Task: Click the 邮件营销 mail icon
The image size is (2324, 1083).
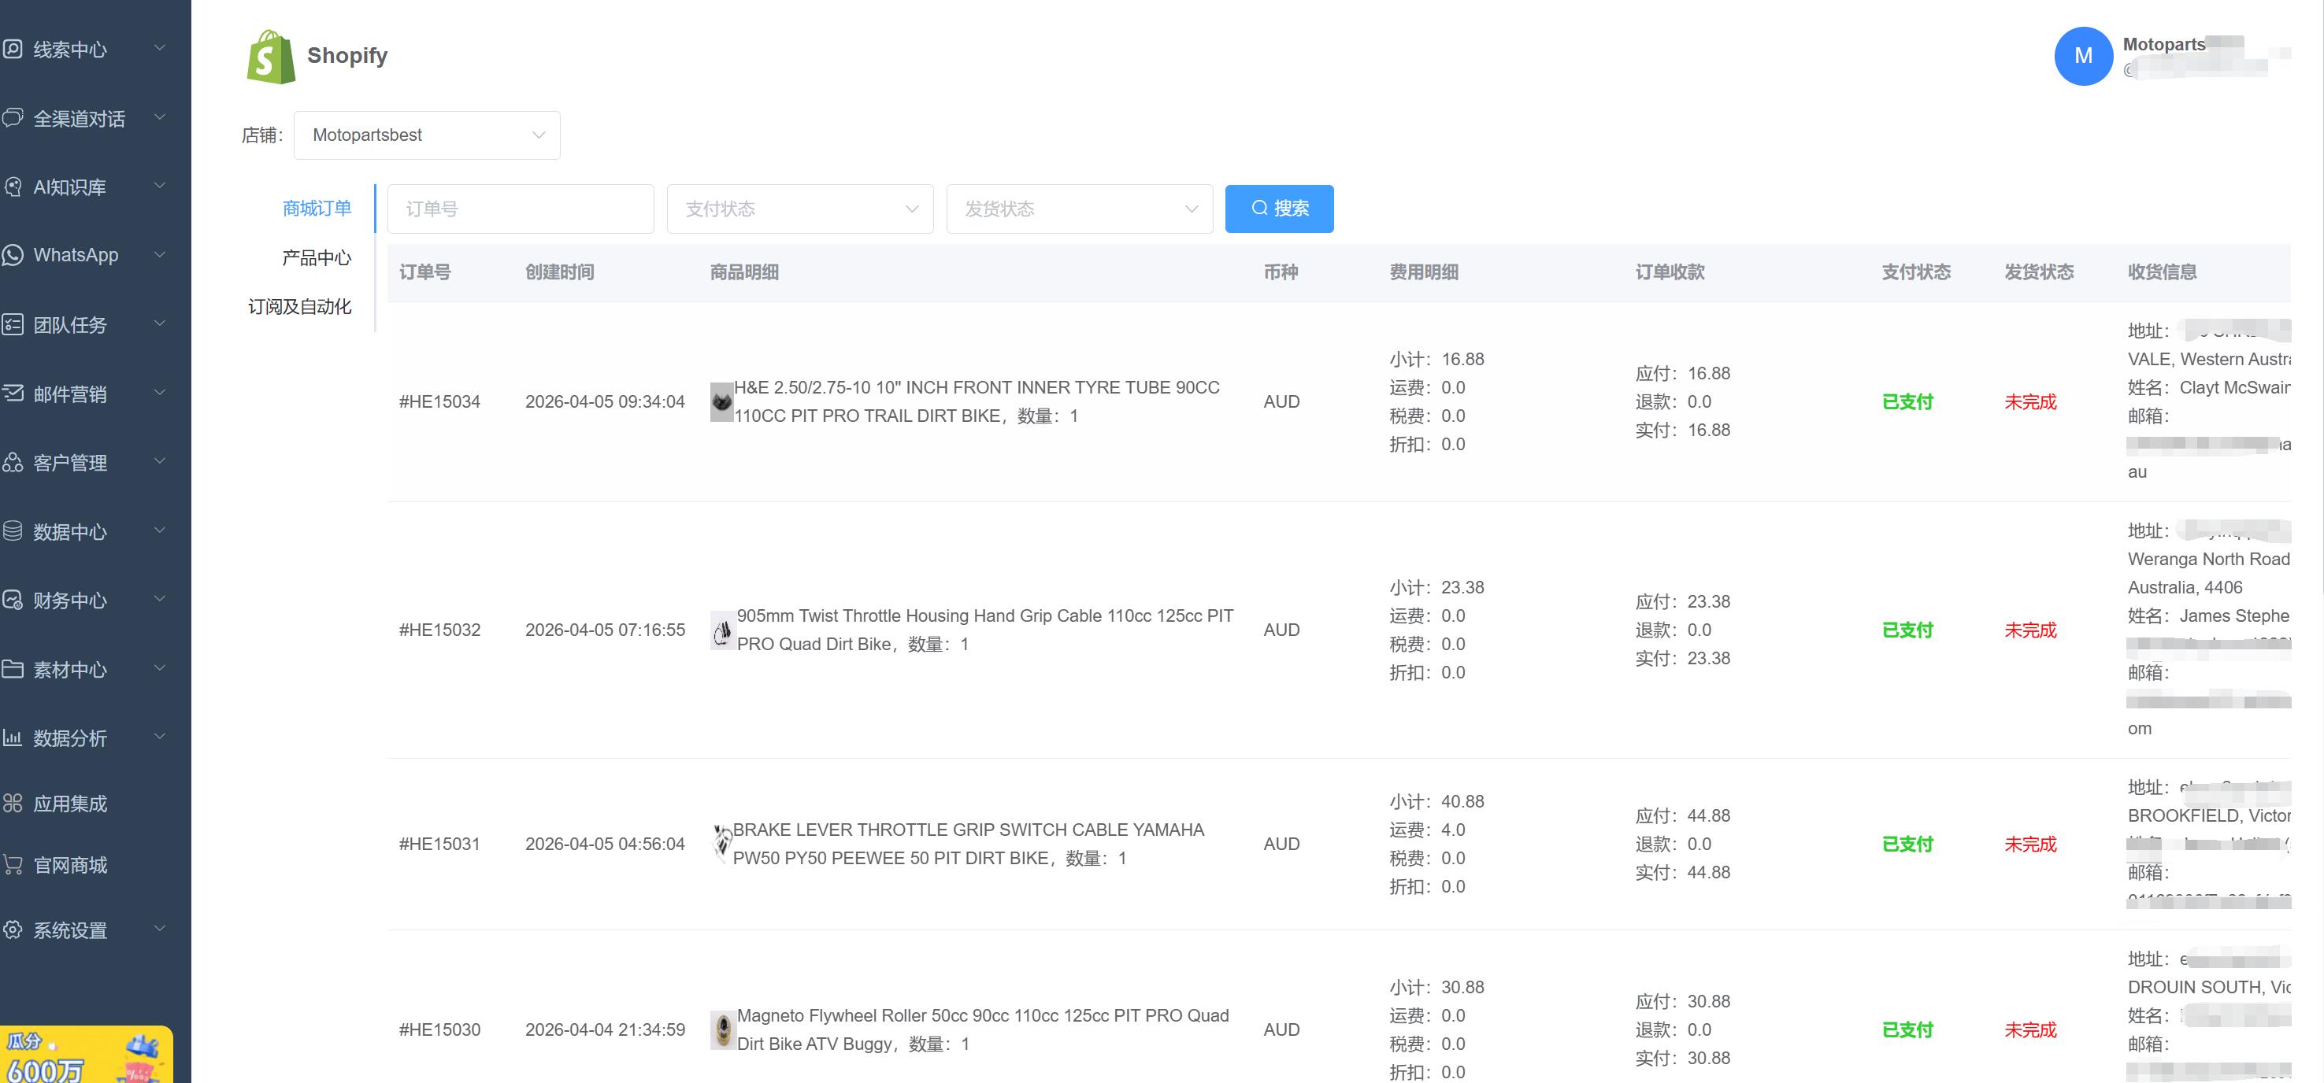Action: pyautogui.click(x=13, y=394)
